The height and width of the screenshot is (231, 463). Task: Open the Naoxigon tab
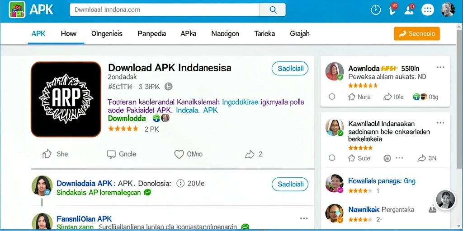point(225,33)
